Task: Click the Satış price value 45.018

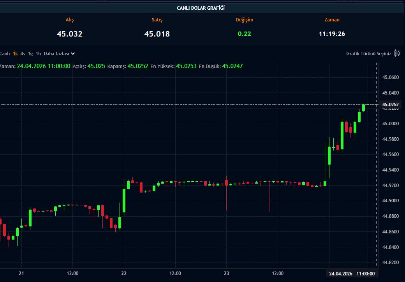Action: pyautogui.click(x=157, y=34)
